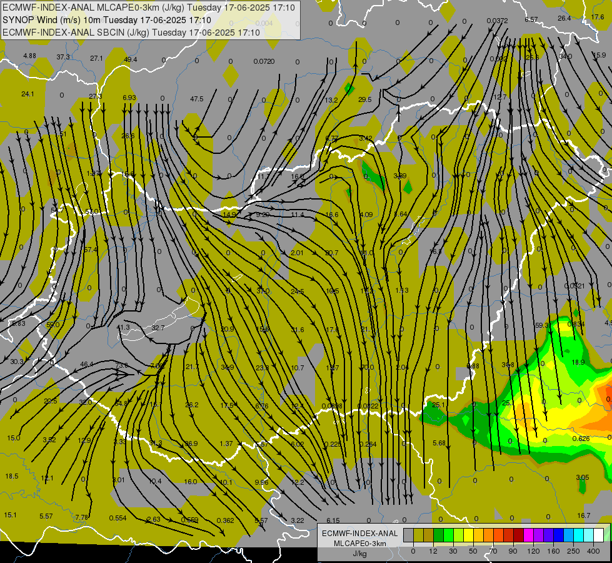Click the map value 41.3
612x563 pixels.
(123, 327)
